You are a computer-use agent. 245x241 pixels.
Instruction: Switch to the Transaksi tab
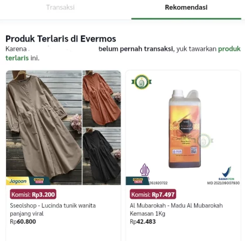coord(60,7)
